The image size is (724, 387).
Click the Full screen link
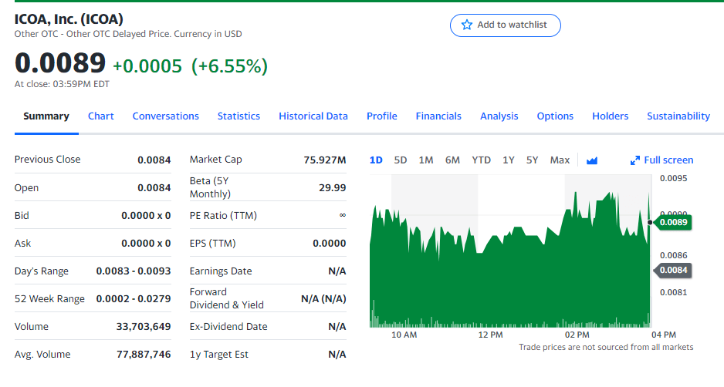(668, 160)
